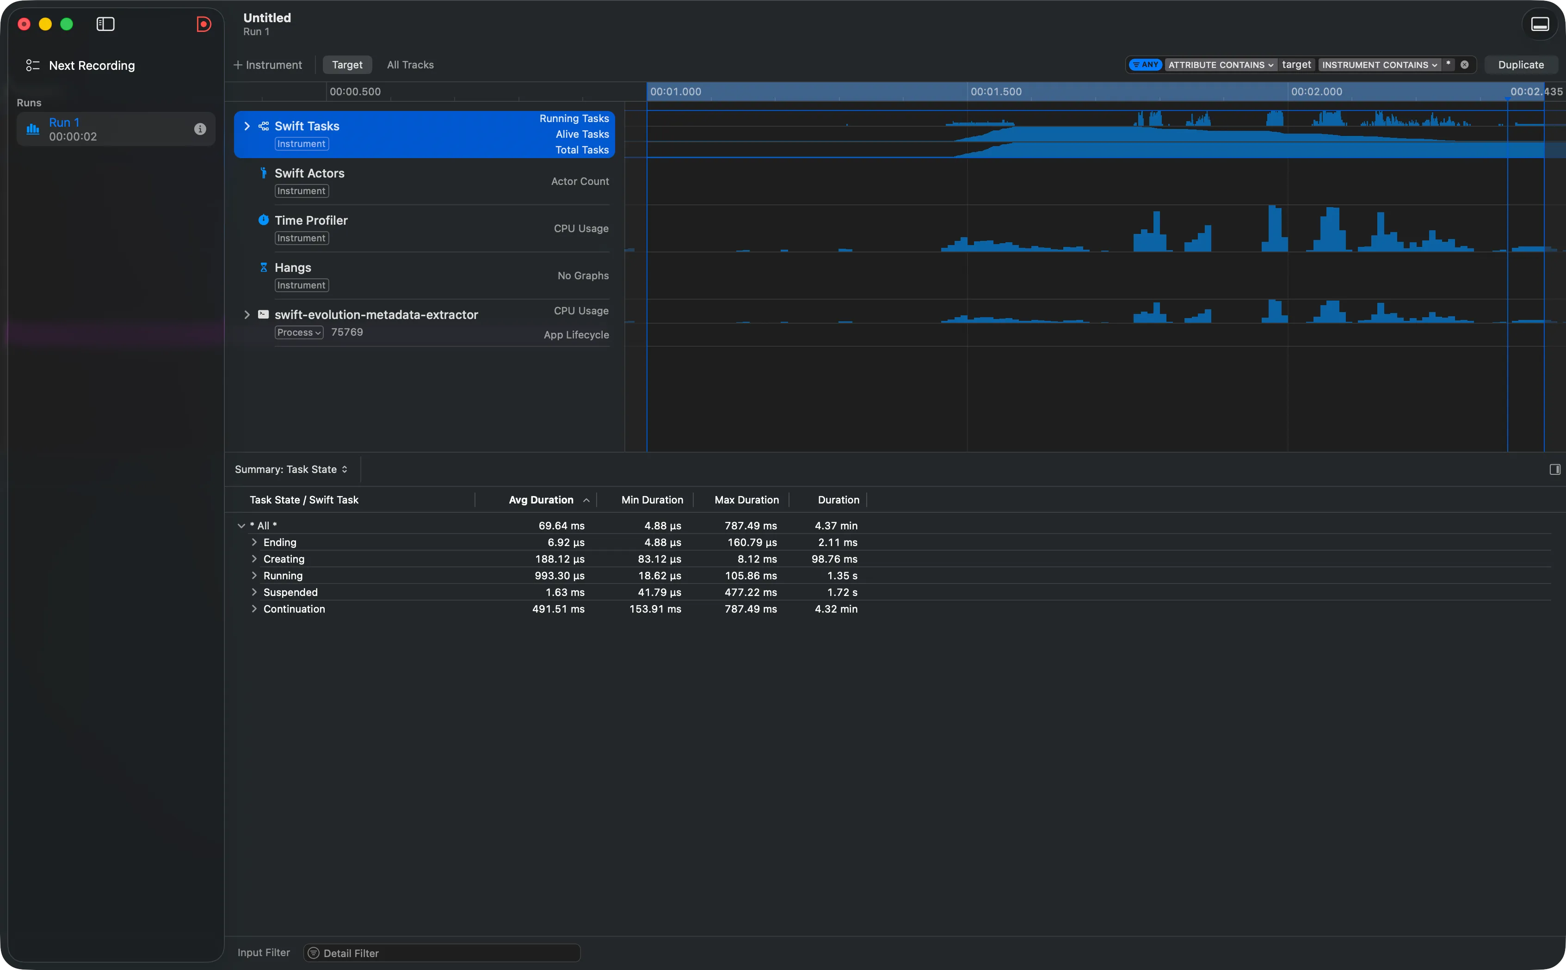This screenshot has height=970, width=1566.
Task: Sort by Avg Duration column
Action: (541, 500)
